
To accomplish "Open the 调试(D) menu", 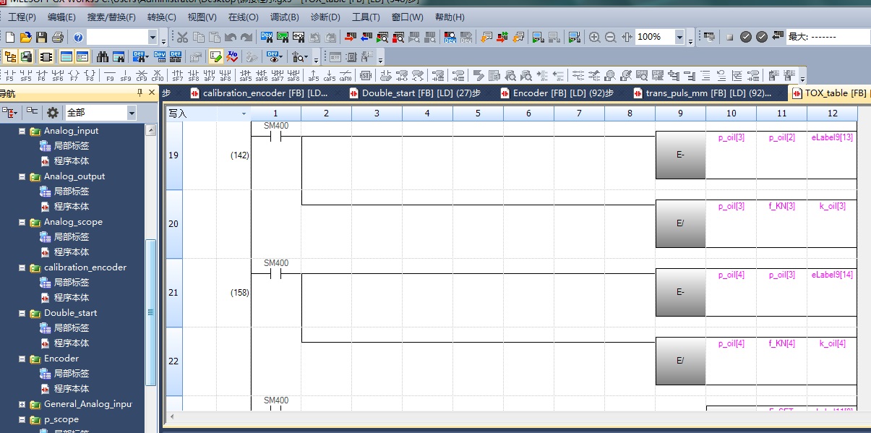I will tap(284, 17).
